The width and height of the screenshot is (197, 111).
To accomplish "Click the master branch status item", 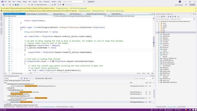I will [x=179, y=110].
